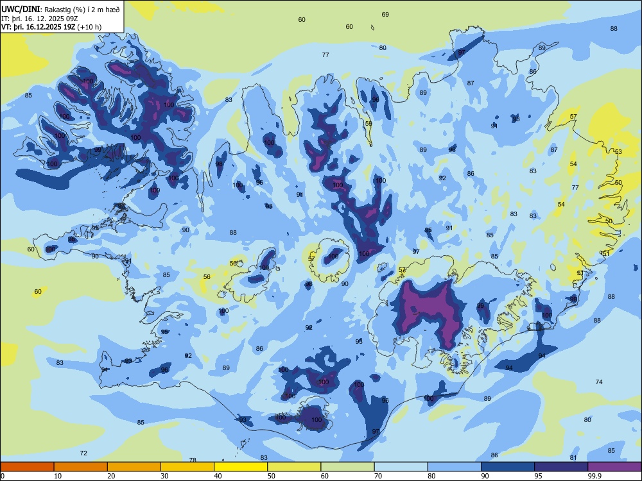Screen dimensions: 642x481
Task: Click the legend tick label '30'
Action: click(164, 476)
